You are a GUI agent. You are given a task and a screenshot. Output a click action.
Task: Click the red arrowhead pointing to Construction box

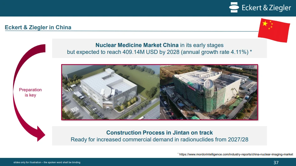(x=41, y=134)
